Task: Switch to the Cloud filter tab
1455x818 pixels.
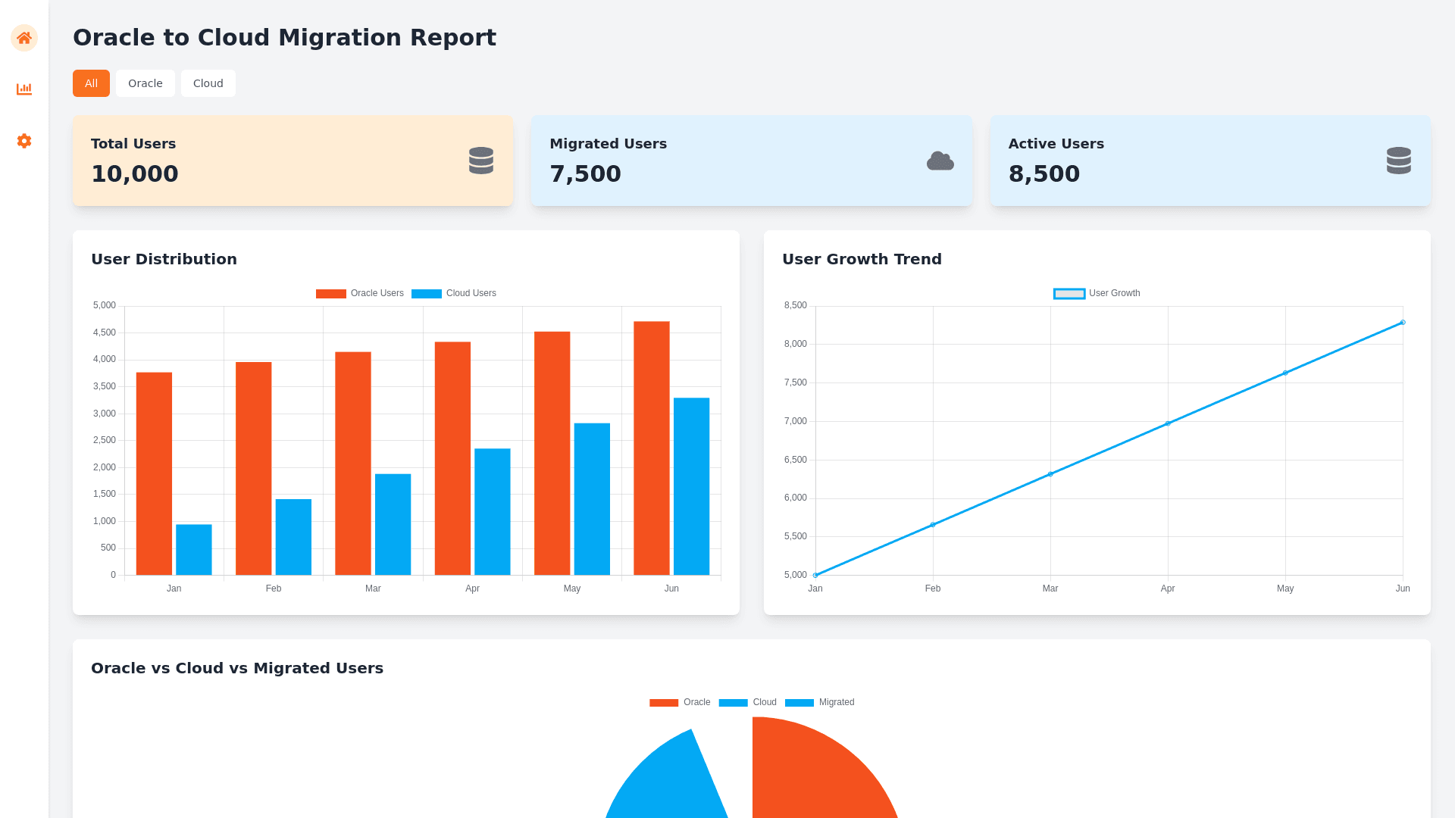Action: [208, 83]
